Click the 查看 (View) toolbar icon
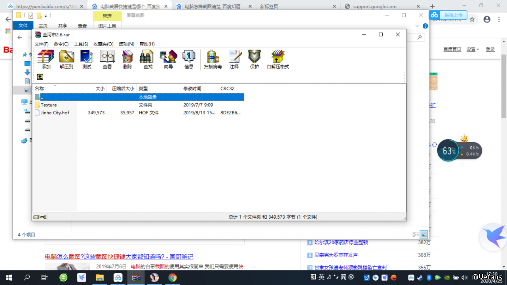The height and width of the screenshot is (285, 507). pyautogui.click(x=107, y=57)
